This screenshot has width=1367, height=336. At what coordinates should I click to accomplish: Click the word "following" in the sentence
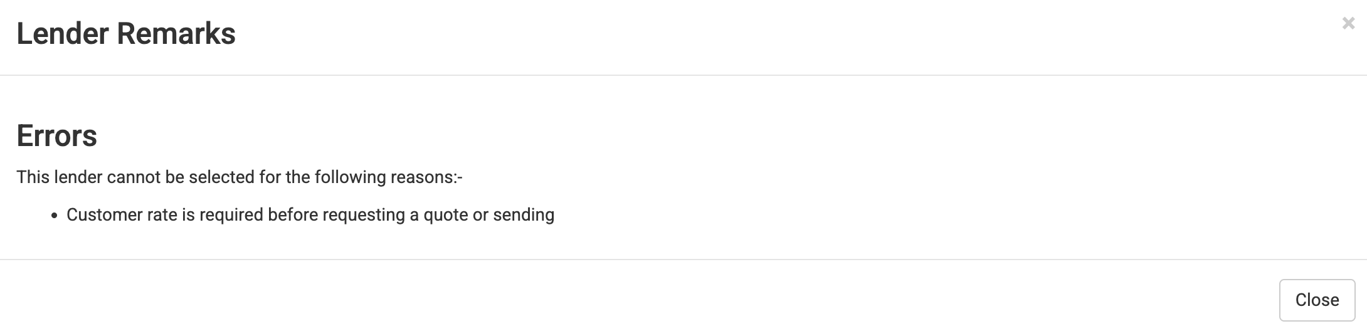tap(350, 177)
